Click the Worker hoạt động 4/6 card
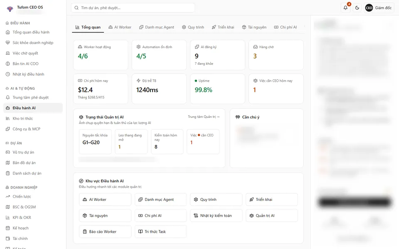Viewport: 399px width, 249px height. 101,55
